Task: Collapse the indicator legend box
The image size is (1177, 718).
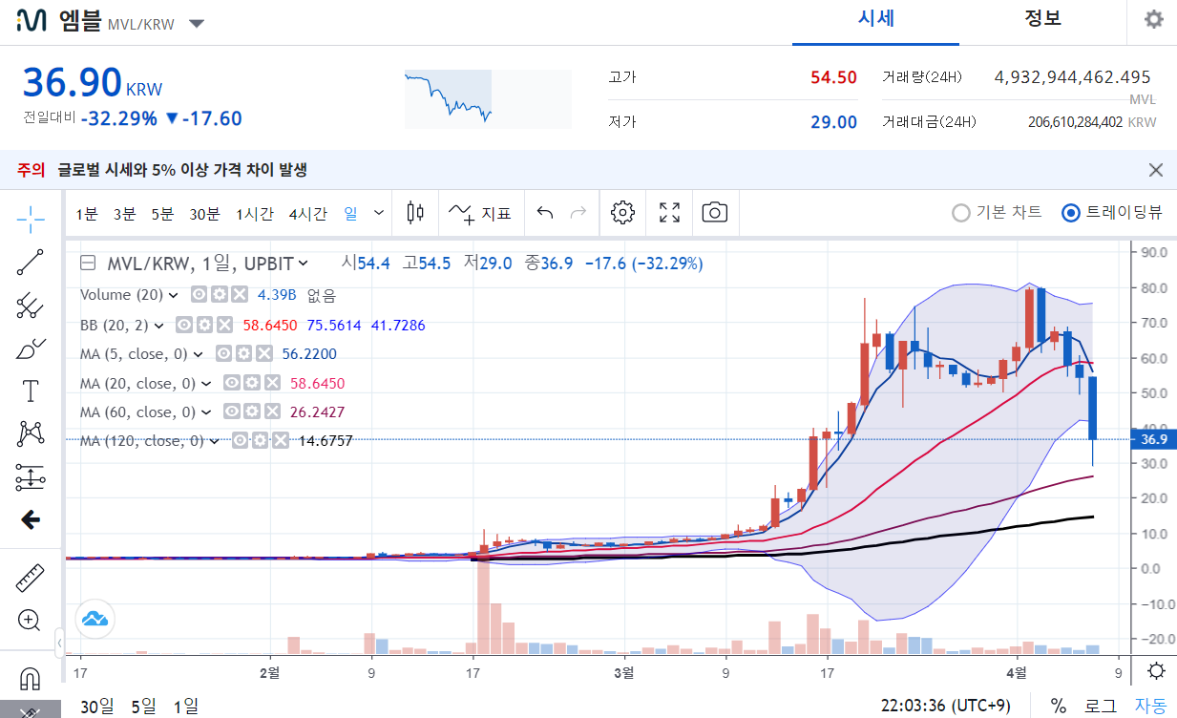Action: [x=88, y=264]
